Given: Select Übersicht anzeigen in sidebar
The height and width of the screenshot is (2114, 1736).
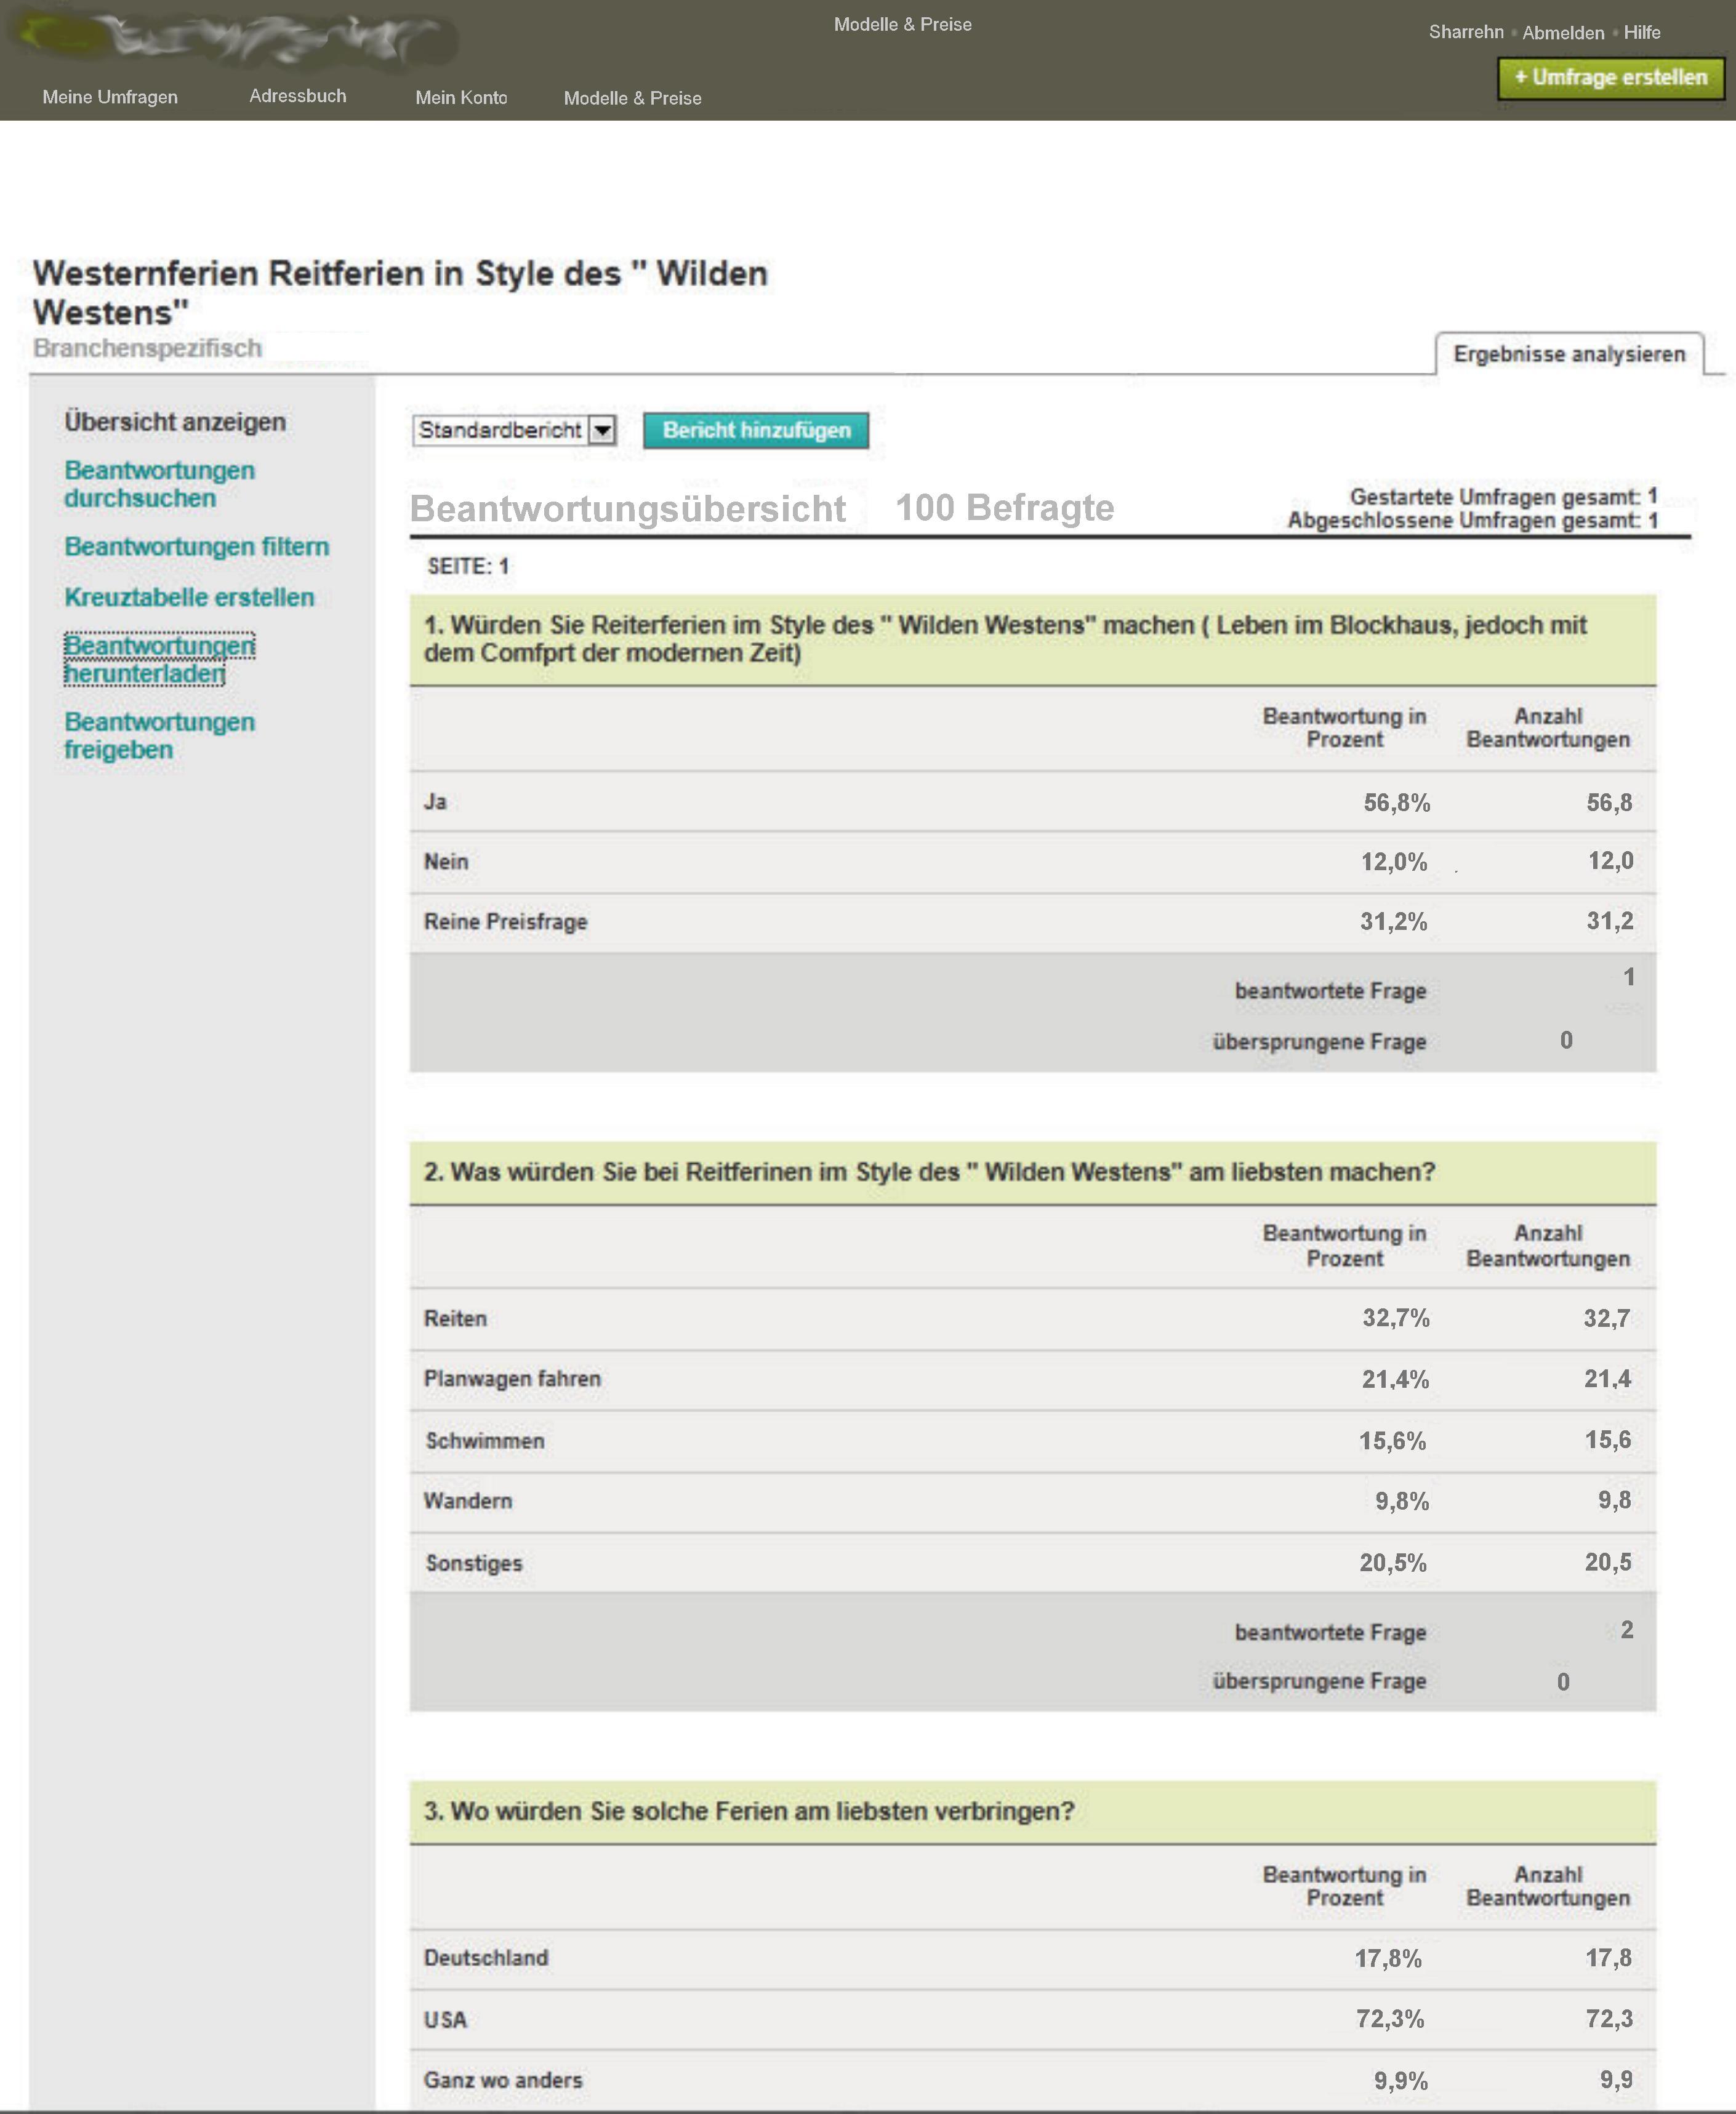Looking at the screenshot, I should pyautogui.click(x=175, y=422).
